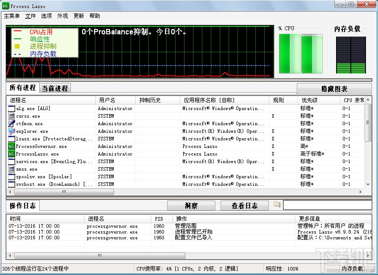Screen dimensions: 378x275
Task: Click the svchost.exe process icon
Action: coord(11,184)
